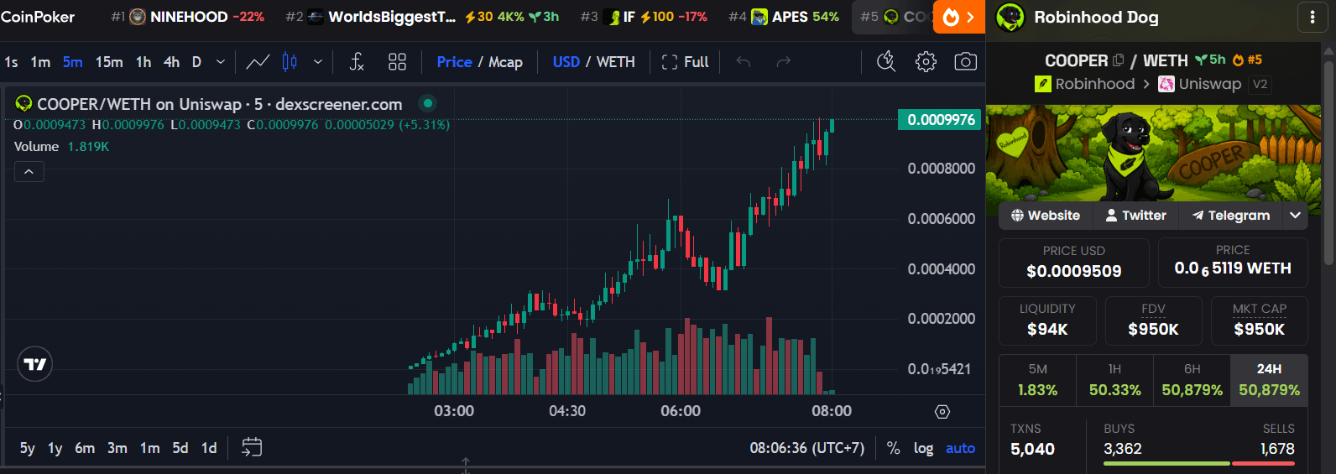Set chart range to 5y
This screenshot has height=474, width=1336.
pyautogui.click(x=28, y=448)
